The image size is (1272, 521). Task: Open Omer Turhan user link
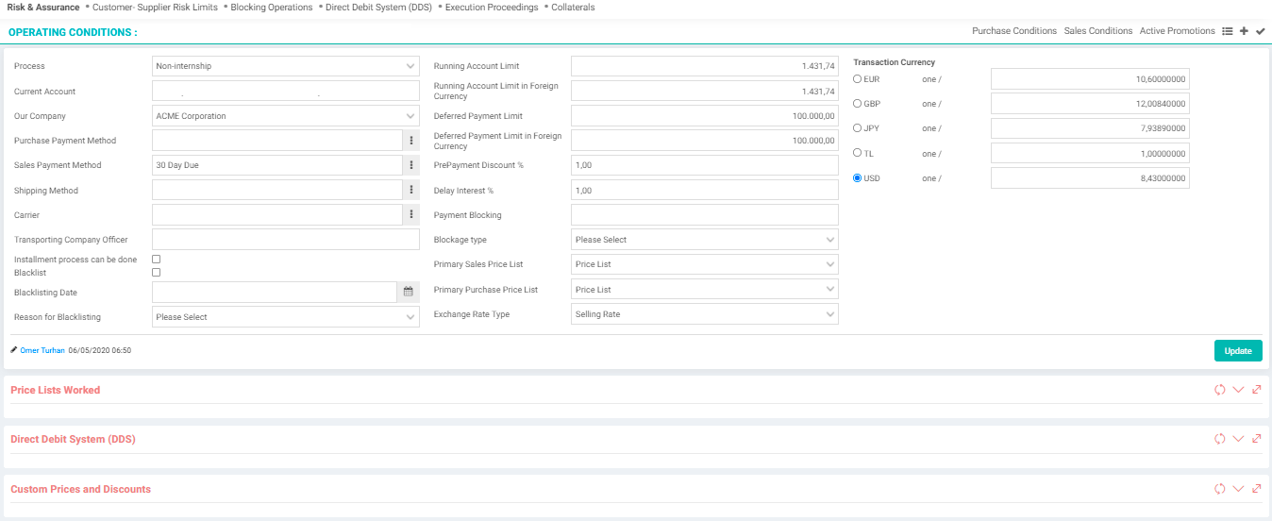pos(42,350)
